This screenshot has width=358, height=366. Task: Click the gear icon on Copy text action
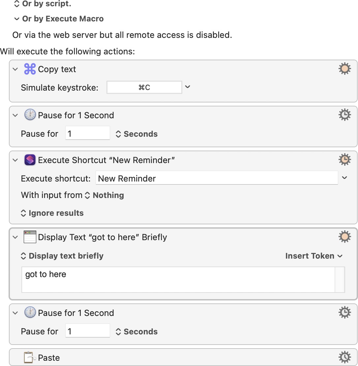[344, 69]
